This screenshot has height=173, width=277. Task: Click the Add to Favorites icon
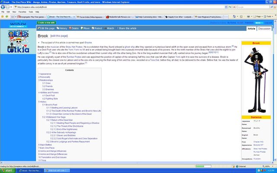point(7,16)
